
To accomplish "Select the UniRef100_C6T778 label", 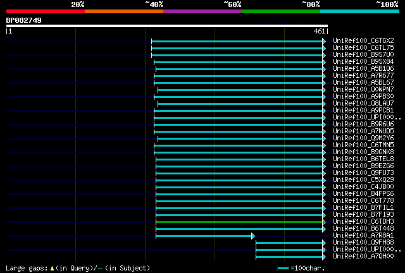I will pyautogui.click(x=363, y=201).
